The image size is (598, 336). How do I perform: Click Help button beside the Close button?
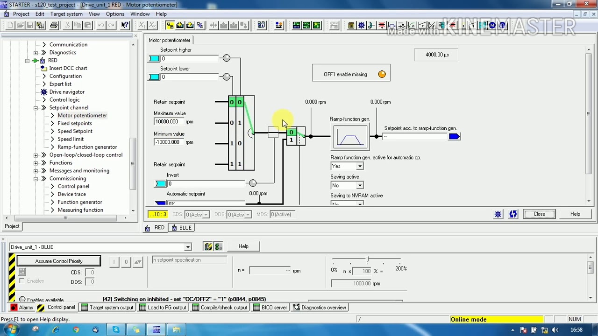(x=575, y=214)
